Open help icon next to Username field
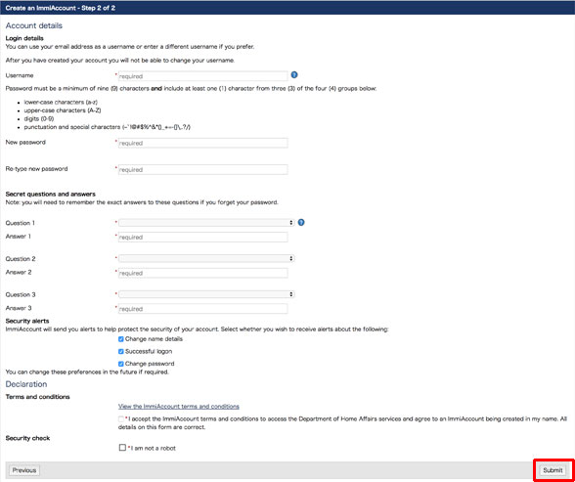 (x=294, y=74)
